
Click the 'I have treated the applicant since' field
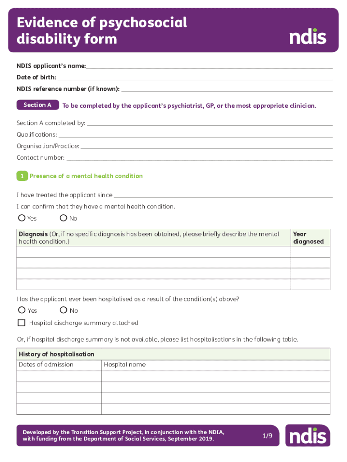223,195
